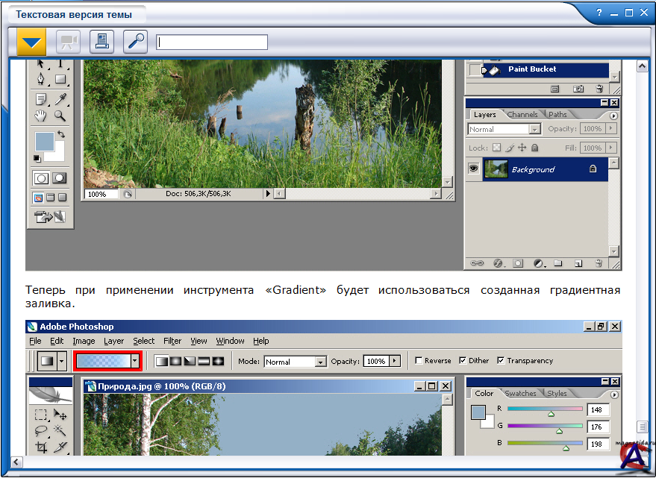
Task: Open the gradient picker dropdown arrow
Action: pyautogui.click(x=134, y=361)
